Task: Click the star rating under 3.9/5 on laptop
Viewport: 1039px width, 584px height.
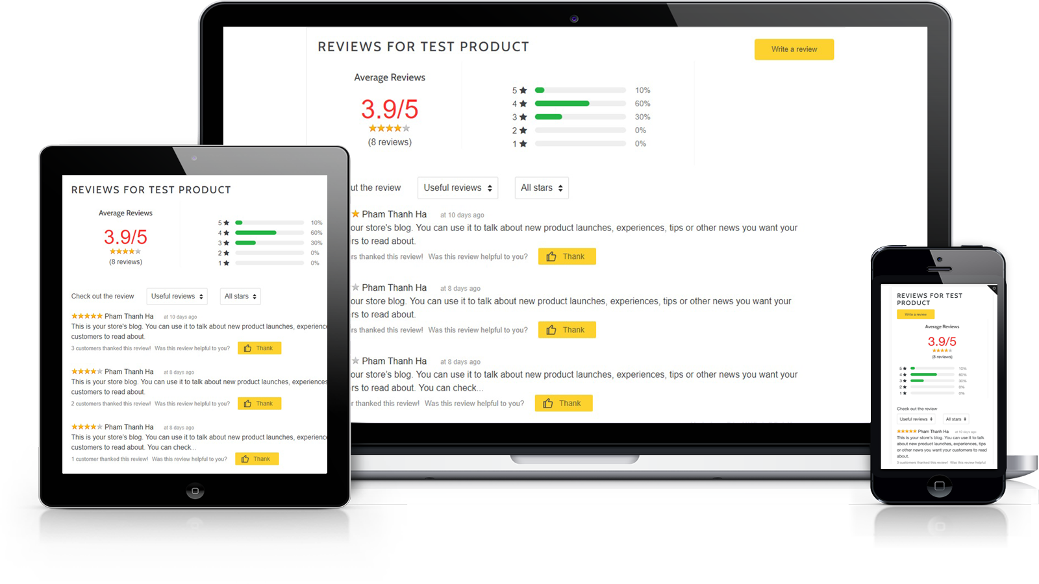Action: (x=389, y=128)
